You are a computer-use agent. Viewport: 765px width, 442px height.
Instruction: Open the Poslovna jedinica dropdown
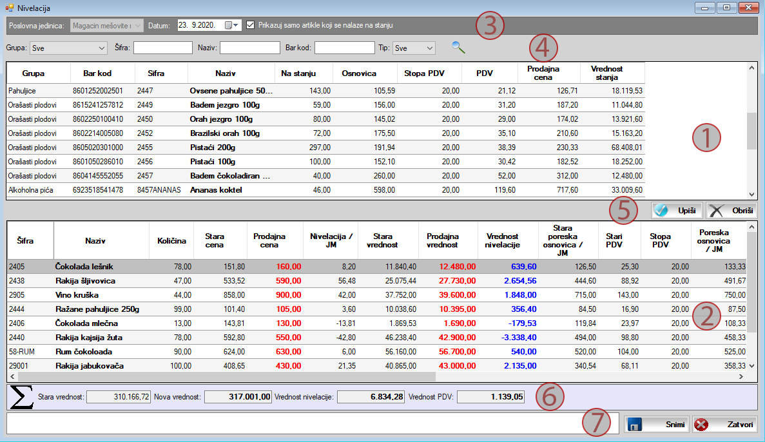pyautogui.click(x=107, y=25)
